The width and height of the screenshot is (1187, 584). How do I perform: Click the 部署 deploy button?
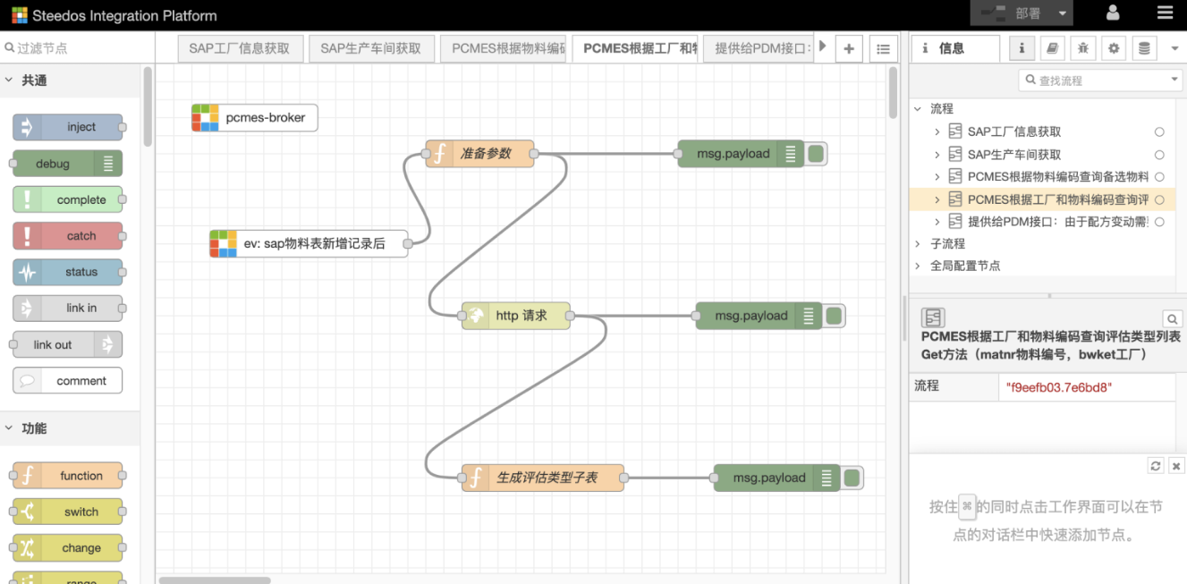coord(1010,13)
